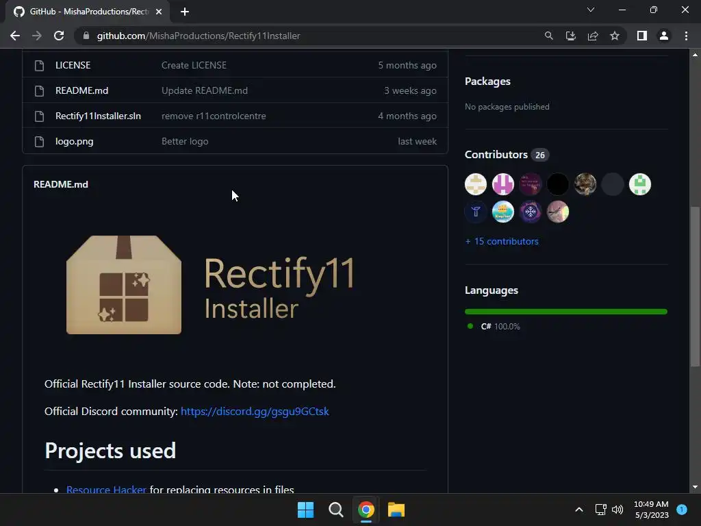The height and width of the screenshot is (526, 701).
Task: Click file icon beside Rectify11Installer.sln
Action: tap(39, 116)
